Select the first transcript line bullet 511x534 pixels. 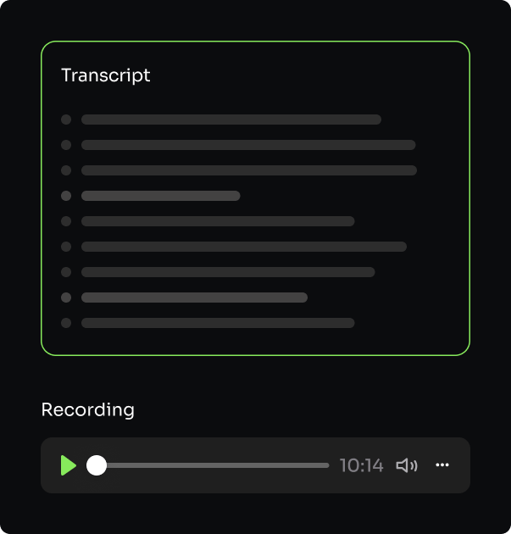click(66, 120)
